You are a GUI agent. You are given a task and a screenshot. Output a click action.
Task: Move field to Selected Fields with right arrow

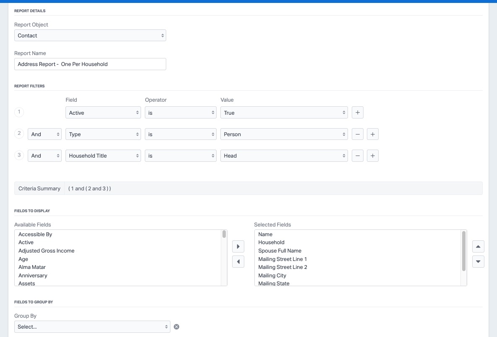pyautogui.click(x=238, y=246)
